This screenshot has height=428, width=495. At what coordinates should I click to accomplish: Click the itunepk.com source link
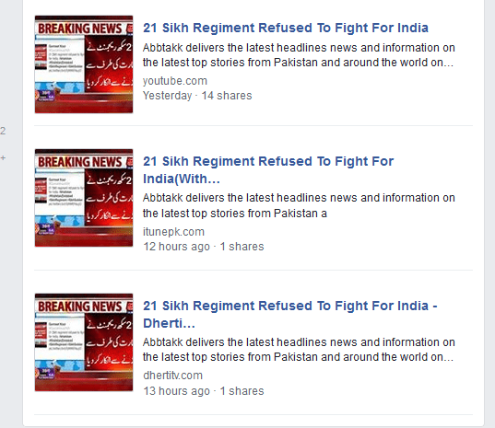[173, 232]
